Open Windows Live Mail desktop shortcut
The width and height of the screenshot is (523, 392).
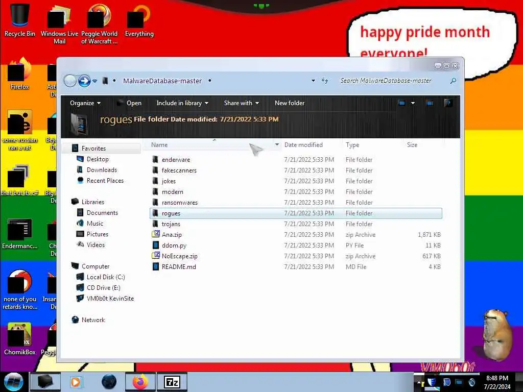point(59,24)
